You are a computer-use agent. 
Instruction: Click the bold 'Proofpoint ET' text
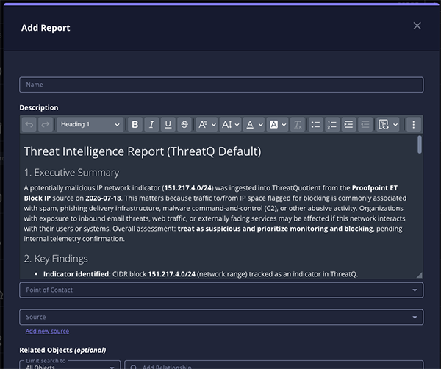[375, 188]
